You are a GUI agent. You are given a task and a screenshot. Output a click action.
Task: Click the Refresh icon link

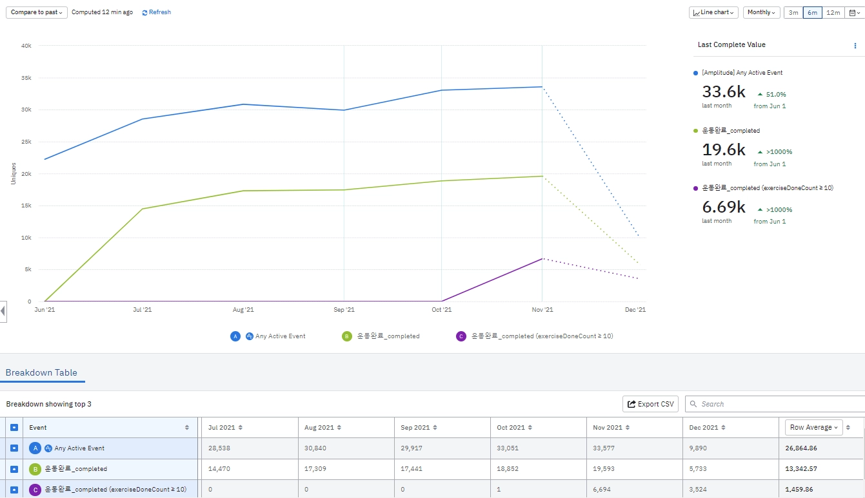157,12
